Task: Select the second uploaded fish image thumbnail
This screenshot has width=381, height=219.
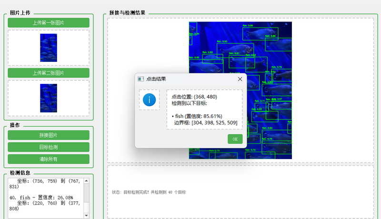Action: click(x=49, y=98)
